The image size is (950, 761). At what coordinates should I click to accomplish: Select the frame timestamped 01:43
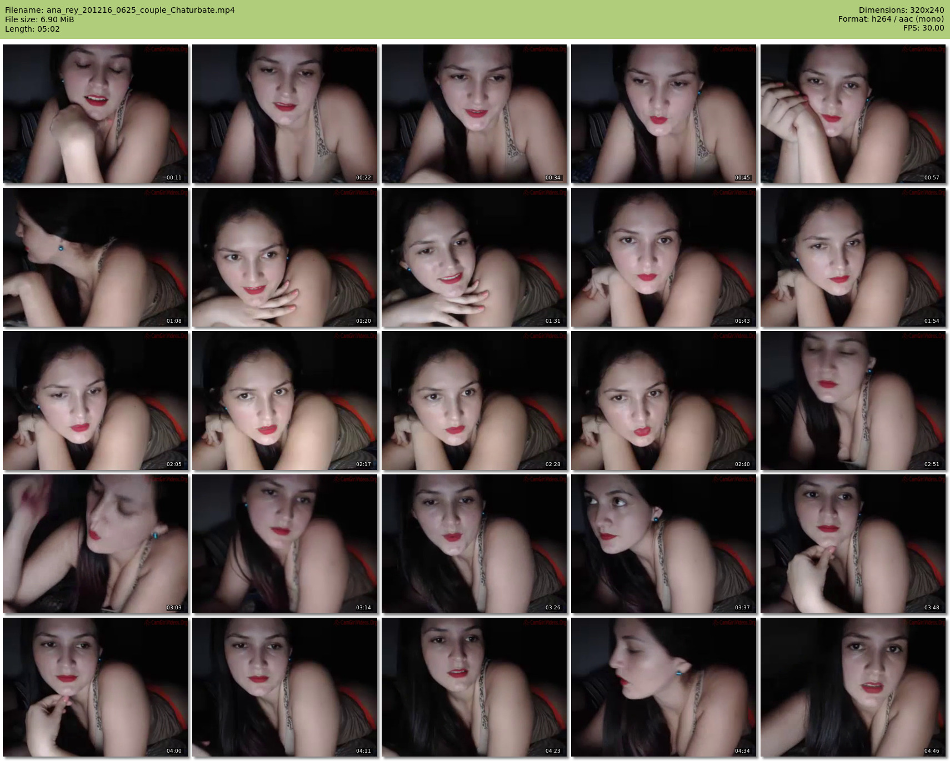click(664, 257)
